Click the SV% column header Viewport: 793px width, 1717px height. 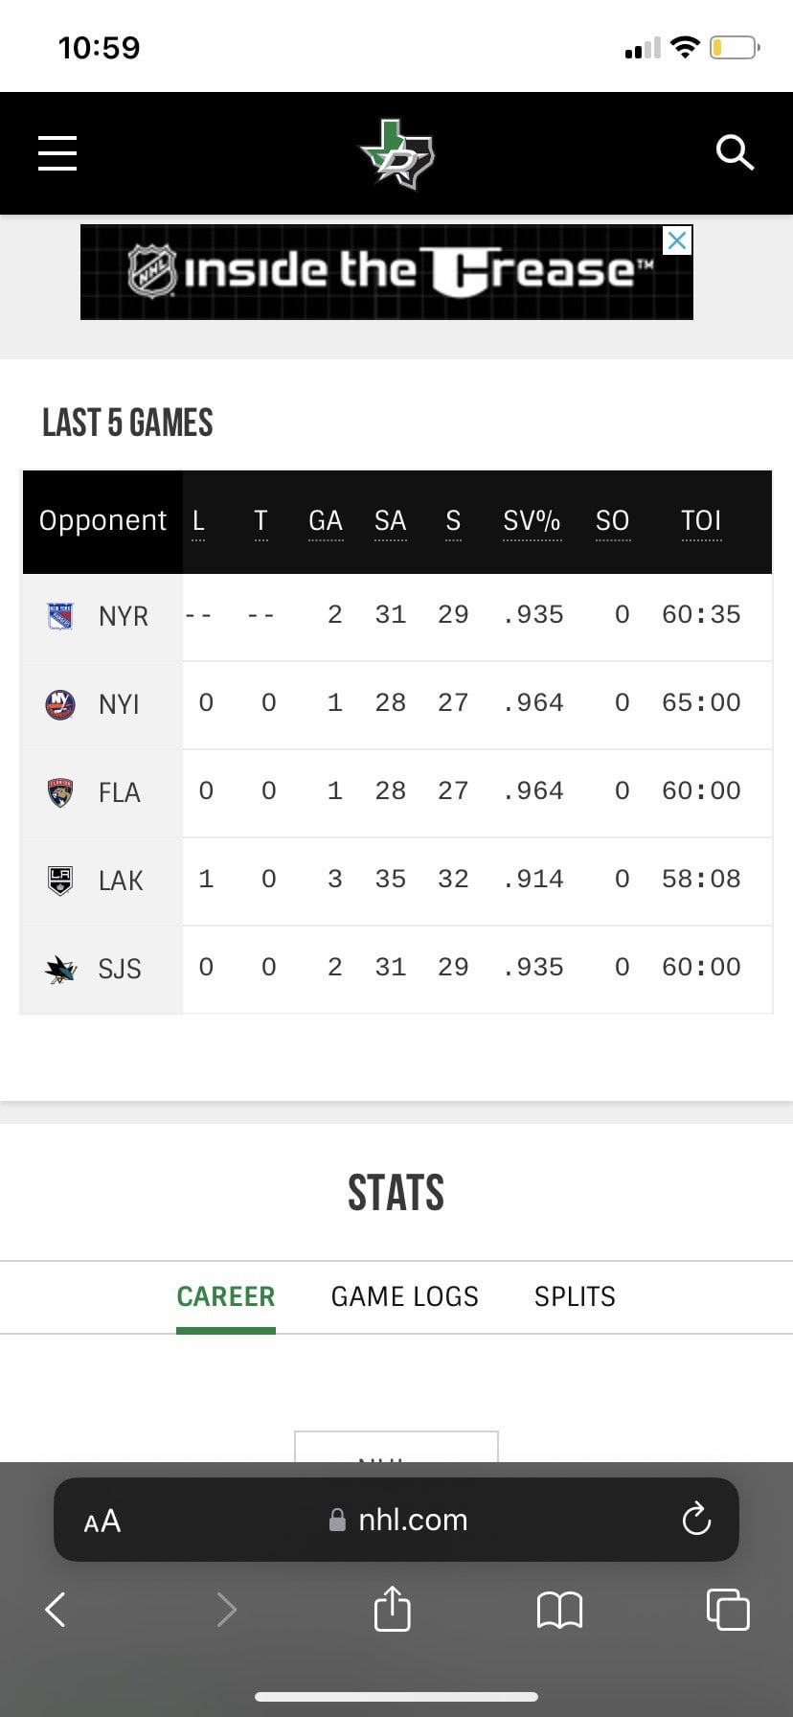(532, 521)
